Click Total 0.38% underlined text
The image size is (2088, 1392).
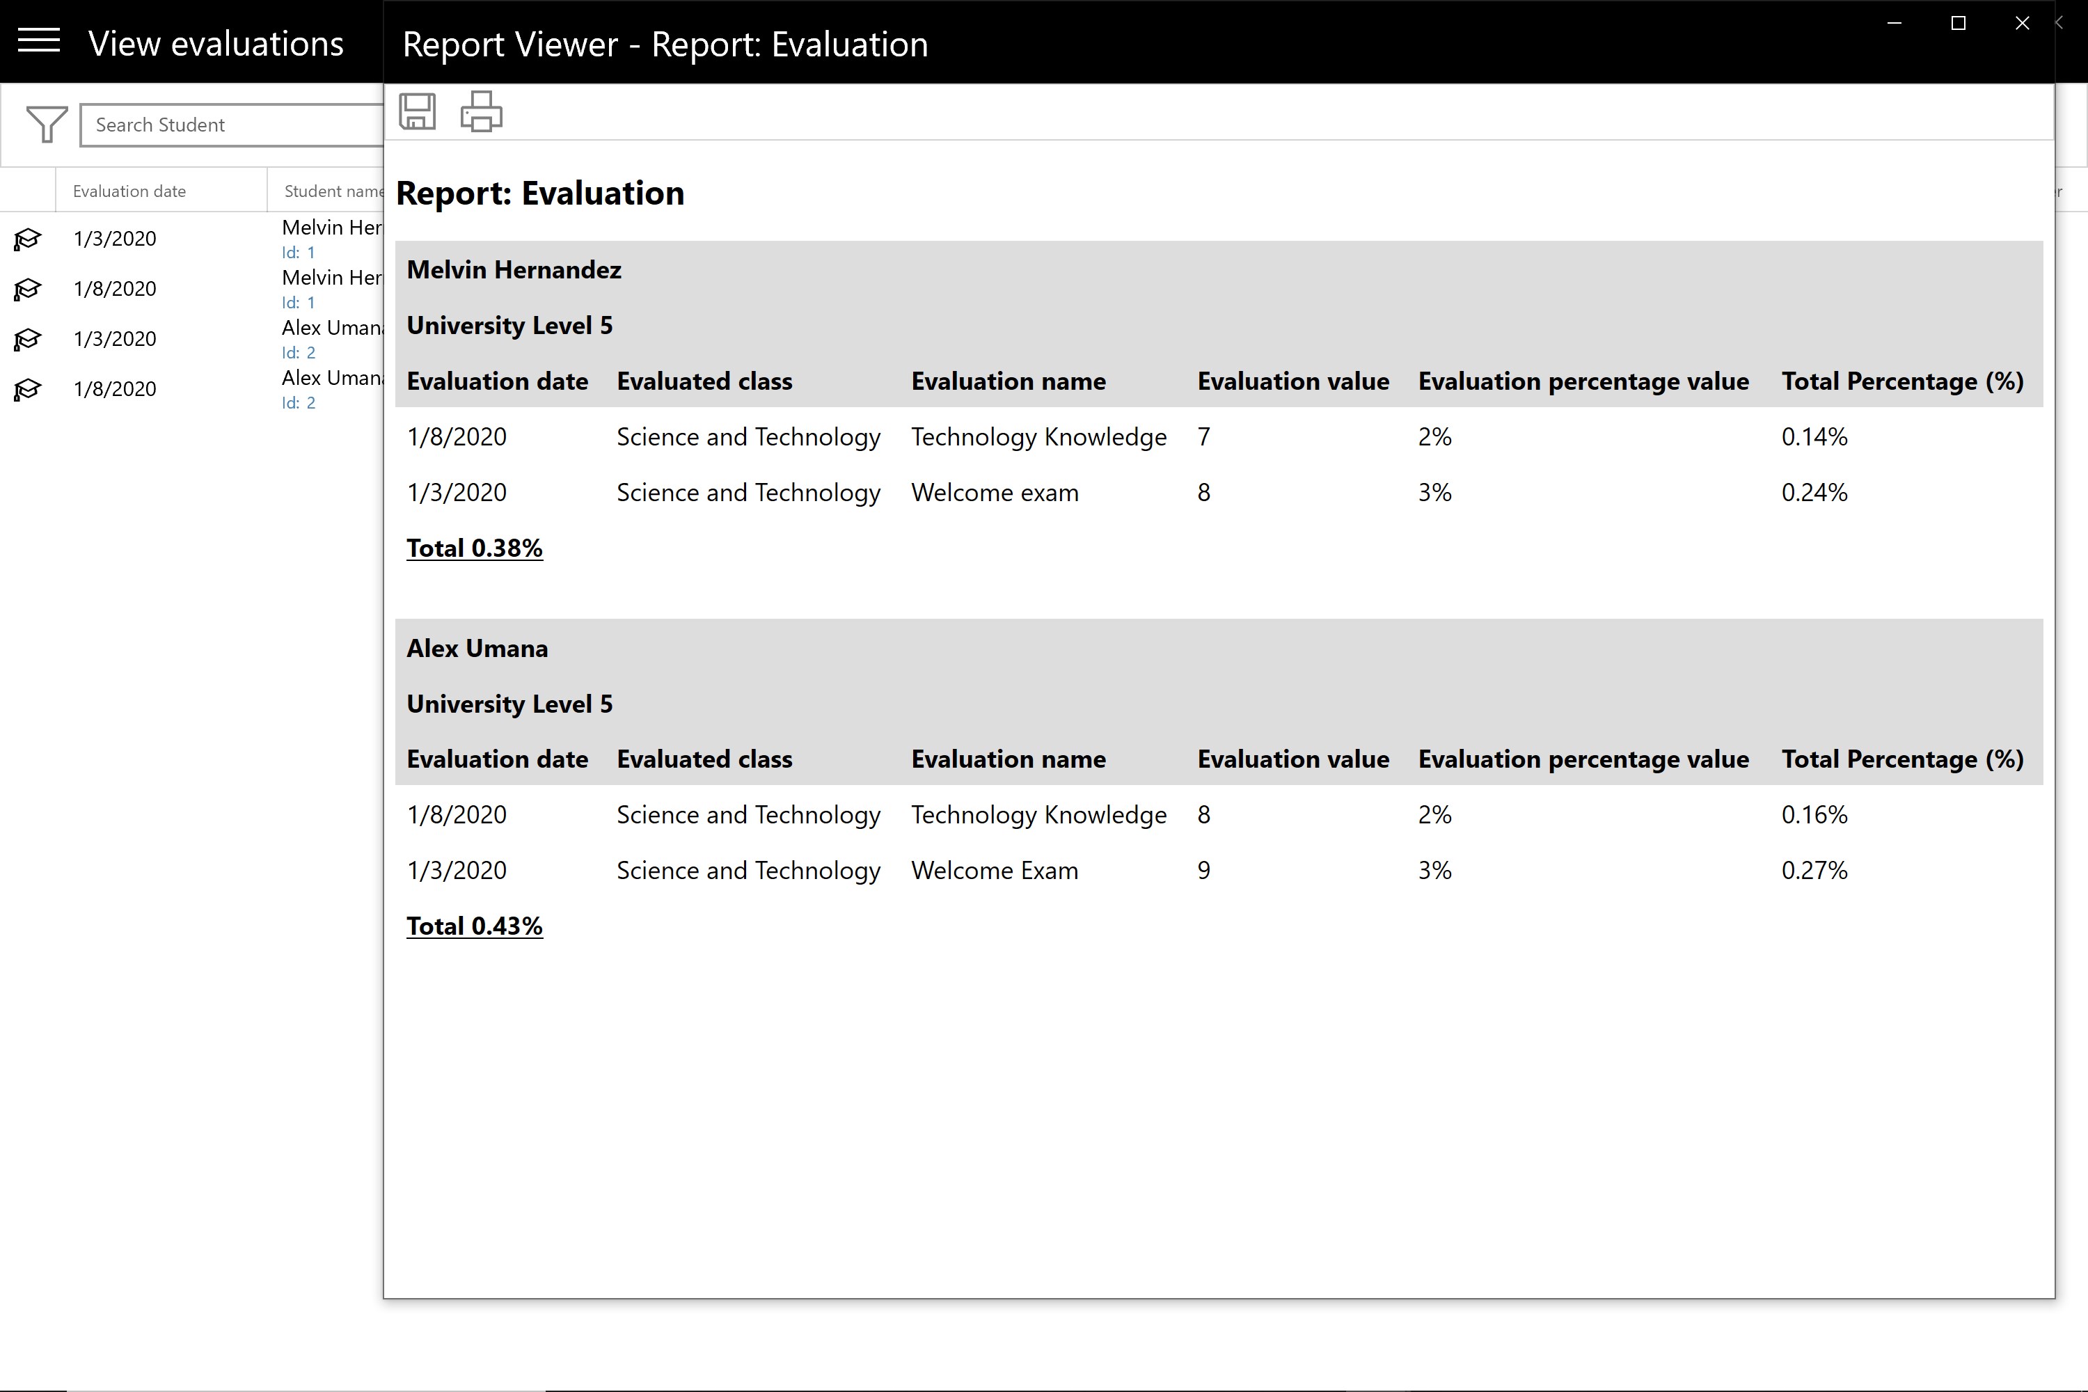[x=474, y=548]
